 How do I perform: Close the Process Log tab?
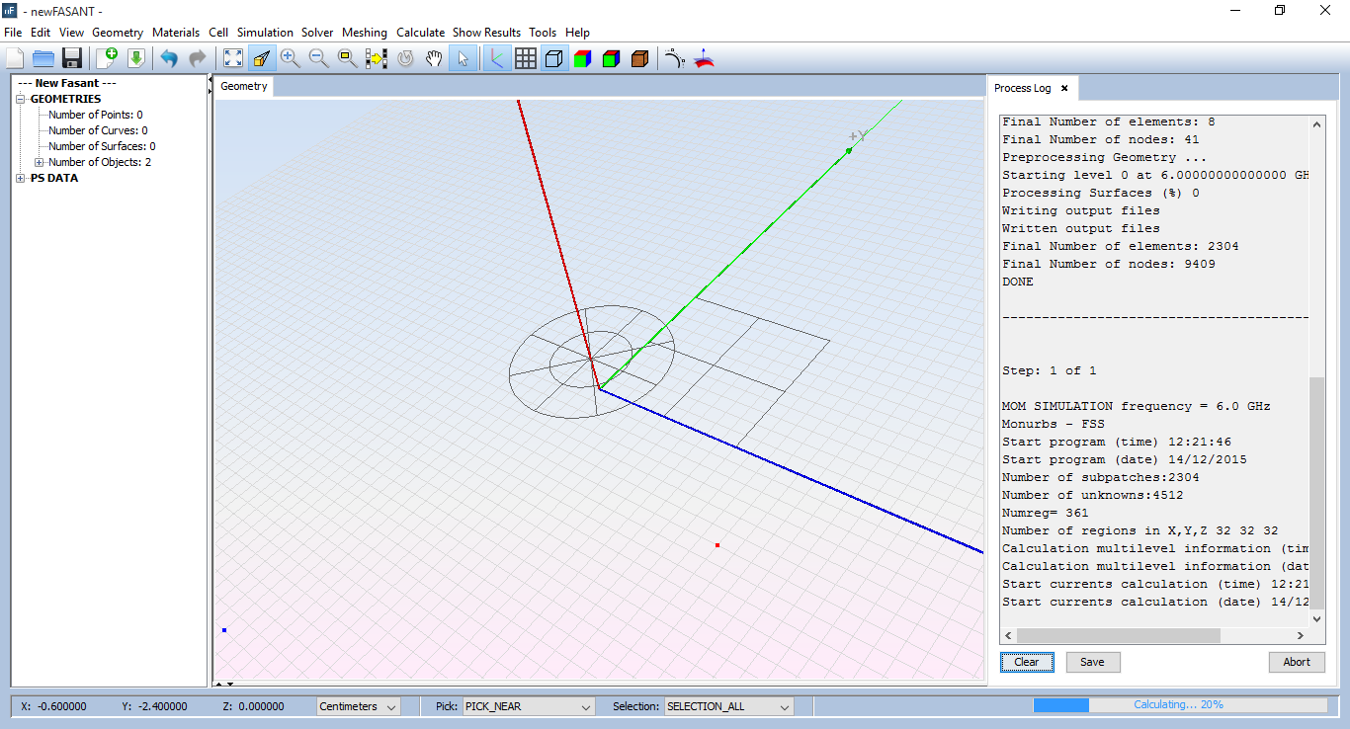point(1064,88)
